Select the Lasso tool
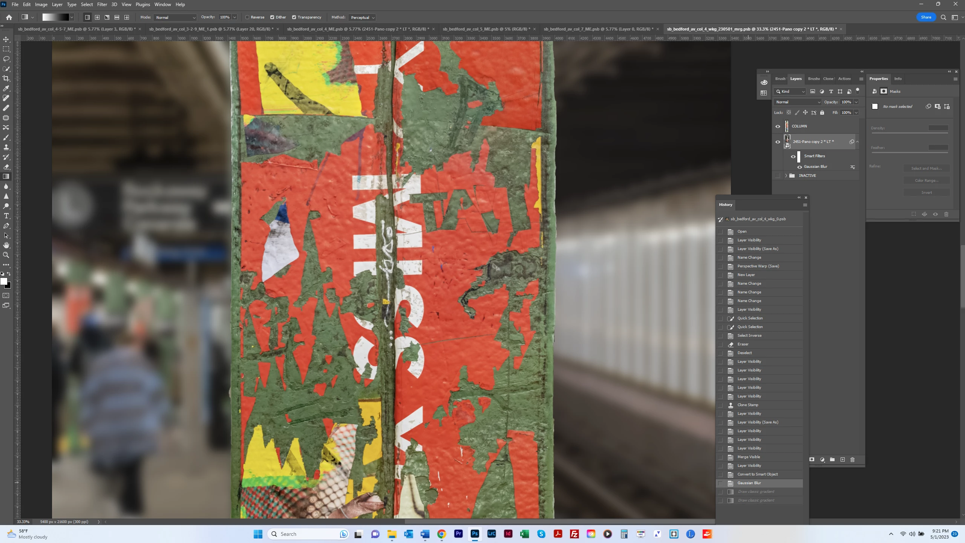965x543 pixels. (x=6, y=59)
